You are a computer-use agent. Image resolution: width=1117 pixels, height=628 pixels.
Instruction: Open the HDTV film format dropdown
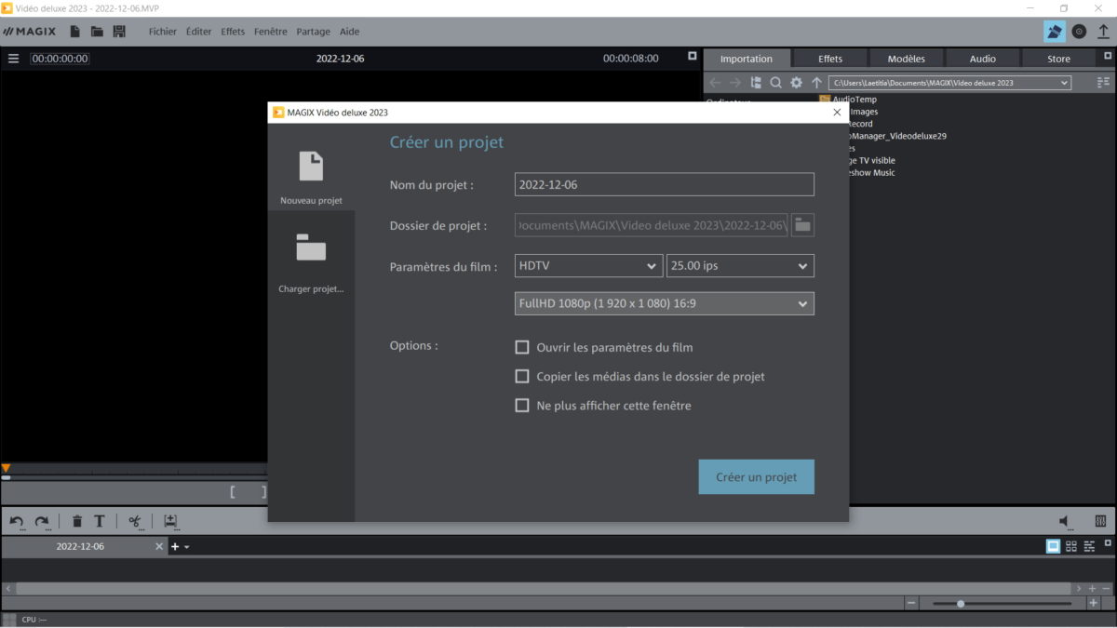589,266
